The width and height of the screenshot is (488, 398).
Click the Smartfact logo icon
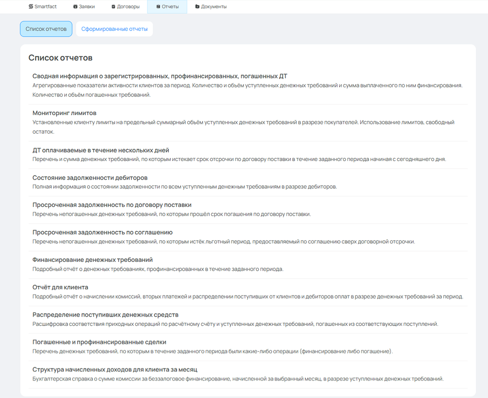31,7
